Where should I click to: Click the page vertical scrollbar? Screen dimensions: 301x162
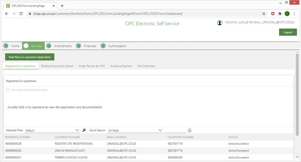click(297, 95)
